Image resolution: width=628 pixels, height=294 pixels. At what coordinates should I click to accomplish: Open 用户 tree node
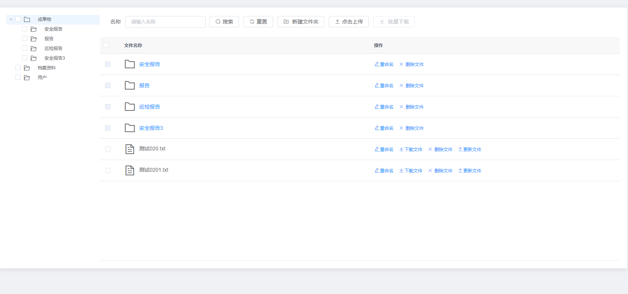[x=42, y=78]
